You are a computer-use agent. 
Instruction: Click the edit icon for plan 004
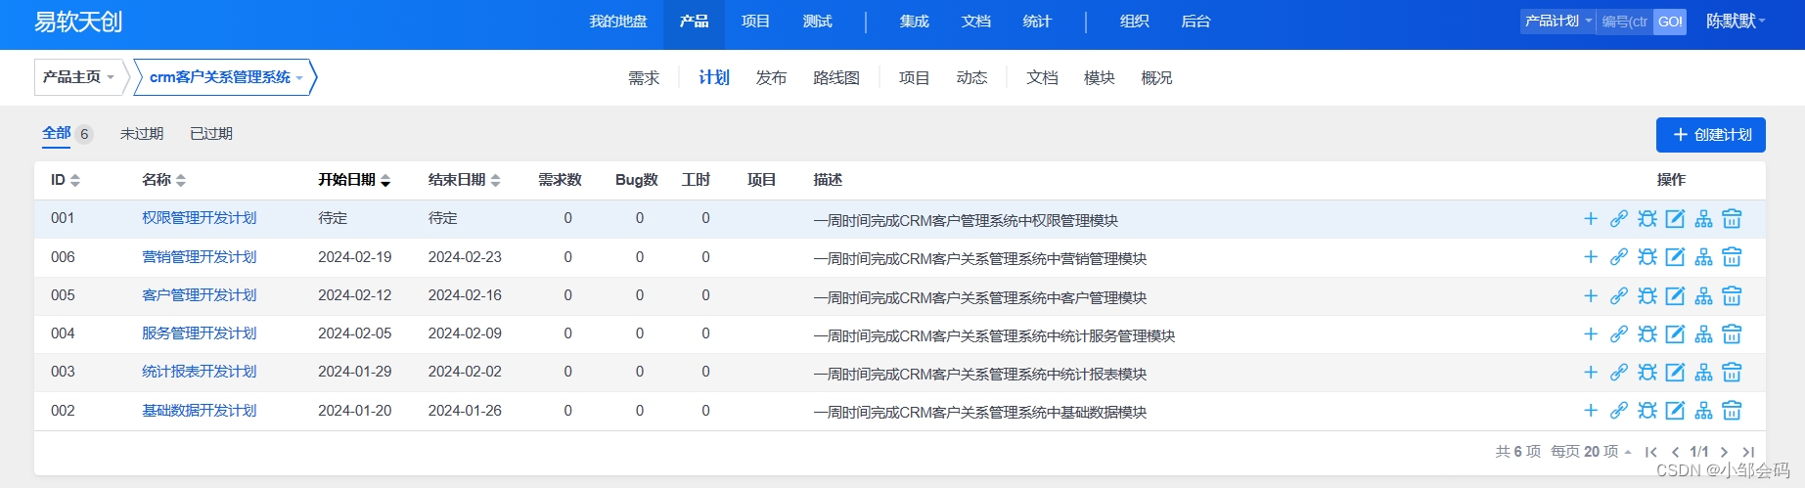point(1675,334)
